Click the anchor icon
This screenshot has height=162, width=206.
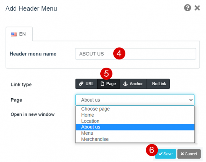click(125, 84)
